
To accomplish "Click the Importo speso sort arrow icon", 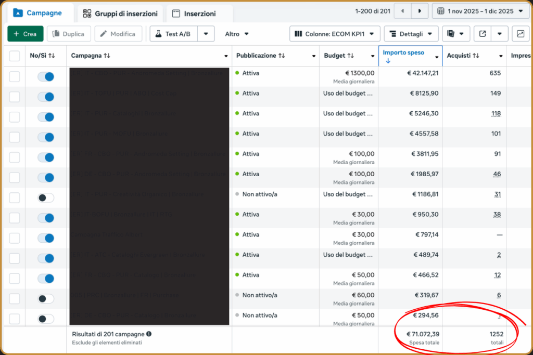I will pyautogui.click(x=388, y=61).
